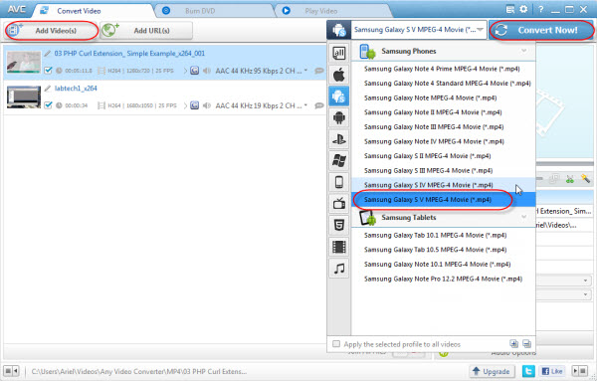Choose Samsung Galaxy Tab 10.1 MPEG-4 Movie
This screenshot has width=597, height=381.
coord(443,235)
